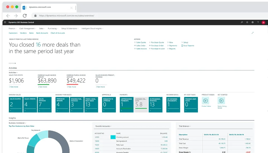
Task: Go to the Customers link
Action: point(13,33)
